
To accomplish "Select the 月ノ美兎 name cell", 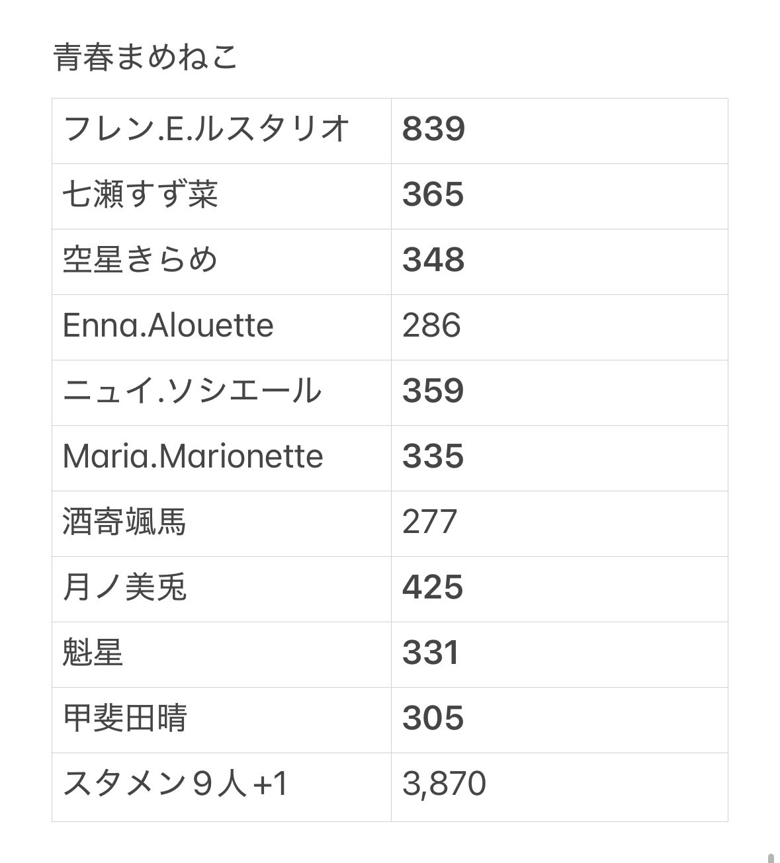I will (124, 587).
